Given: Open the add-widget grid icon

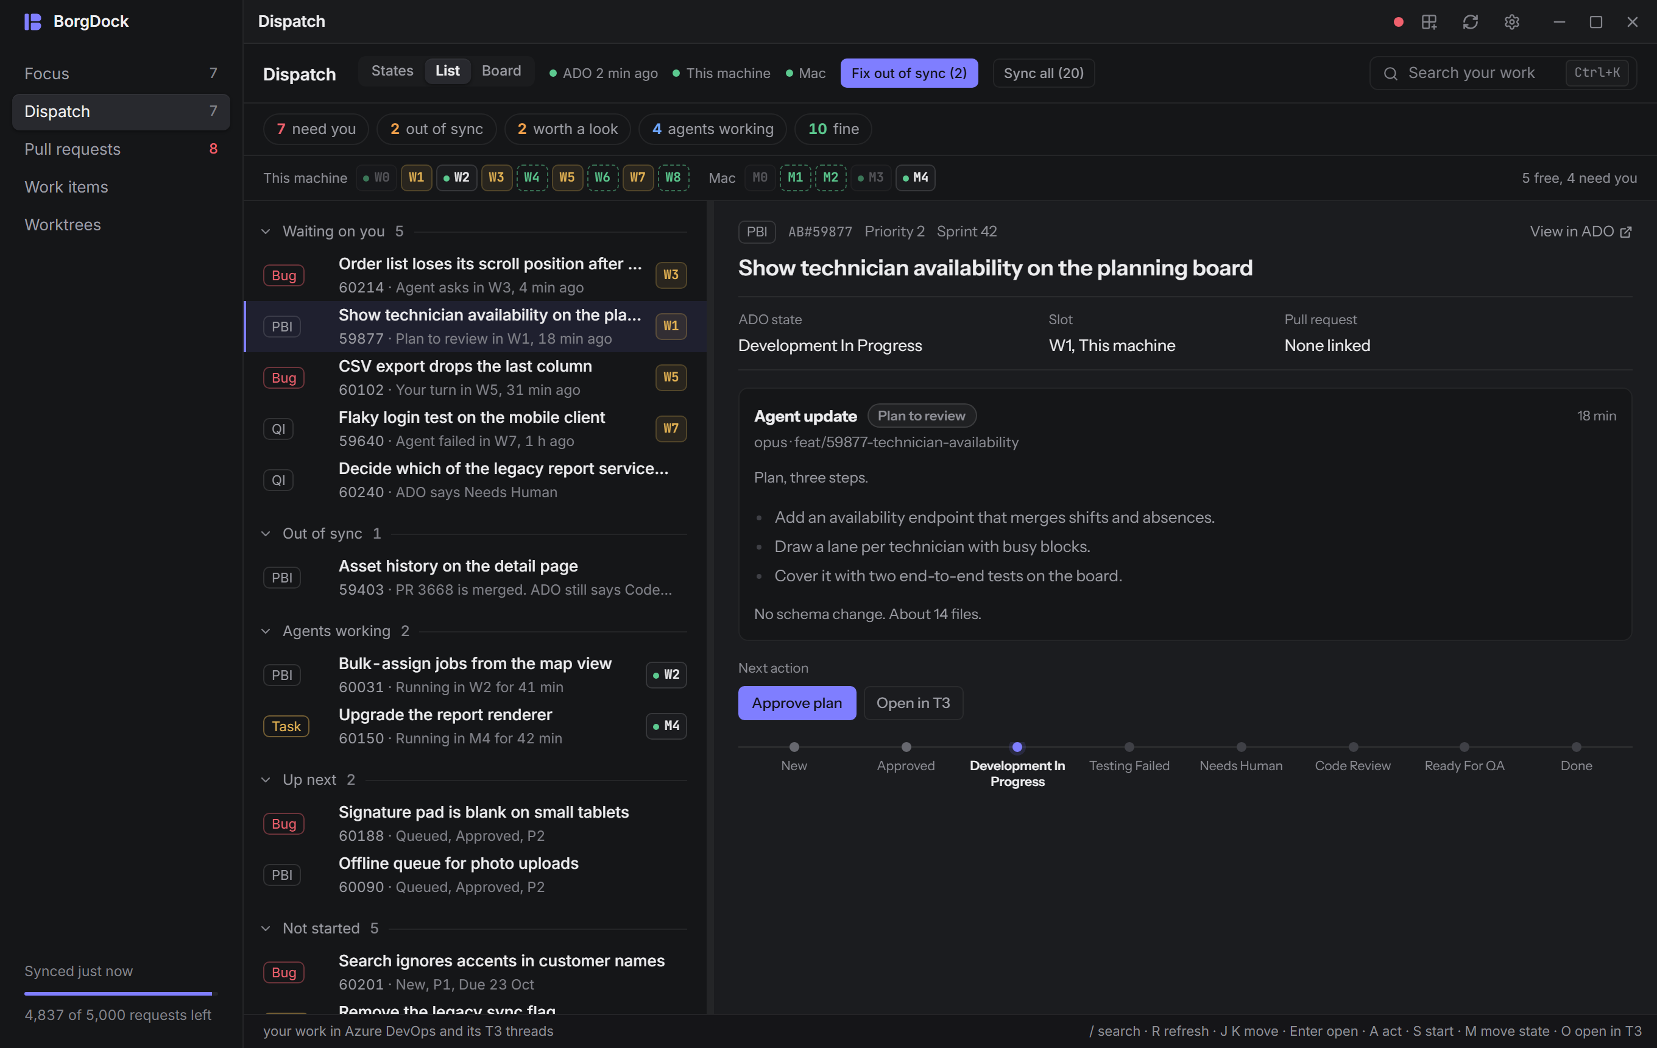Looking at the screenshot, I should (x=1429, y=22).
